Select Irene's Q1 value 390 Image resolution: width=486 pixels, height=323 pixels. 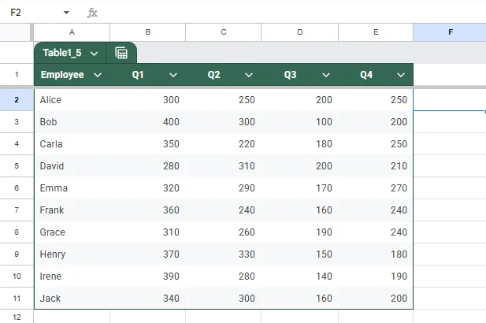tap(148, 276)
